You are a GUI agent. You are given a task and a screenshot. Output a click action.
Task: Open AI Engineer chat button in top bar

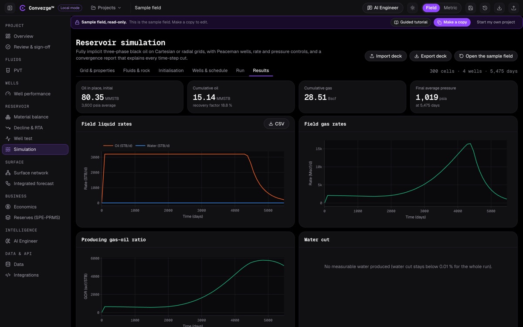click(383, 8)
